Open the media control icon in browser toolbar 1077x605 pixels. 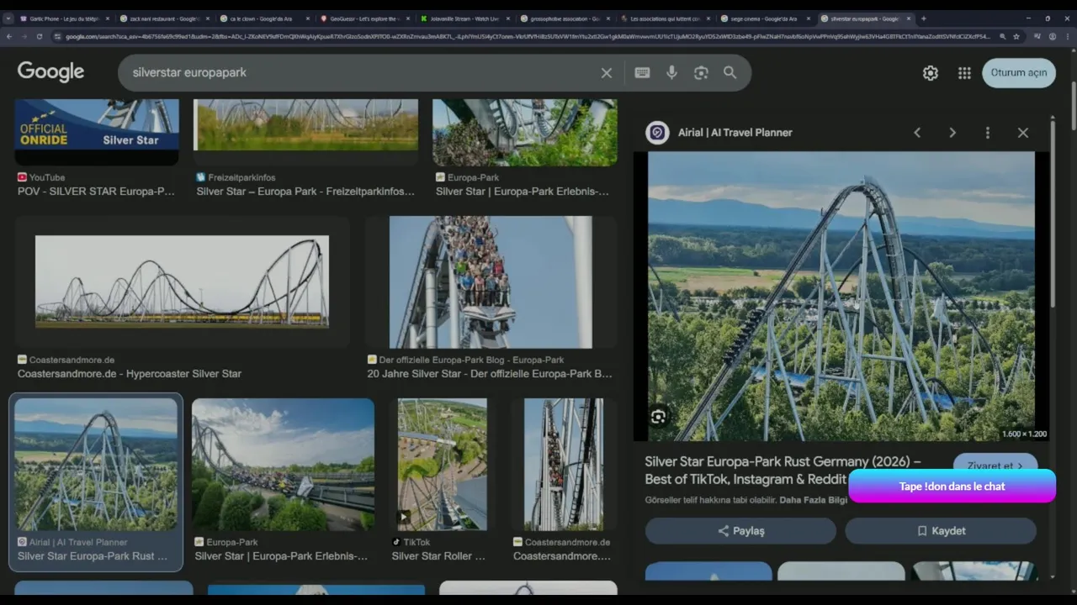pos(1037,36)
